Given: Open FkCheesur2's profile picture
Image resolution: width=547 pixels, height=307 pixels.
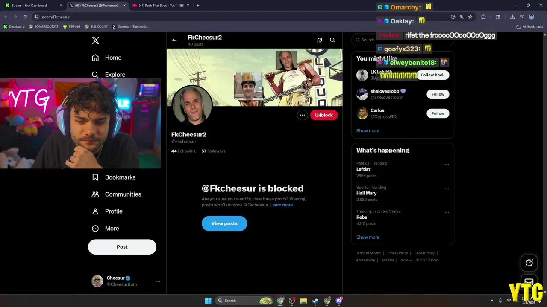Looking at the screenshot, I should point(192,106).
